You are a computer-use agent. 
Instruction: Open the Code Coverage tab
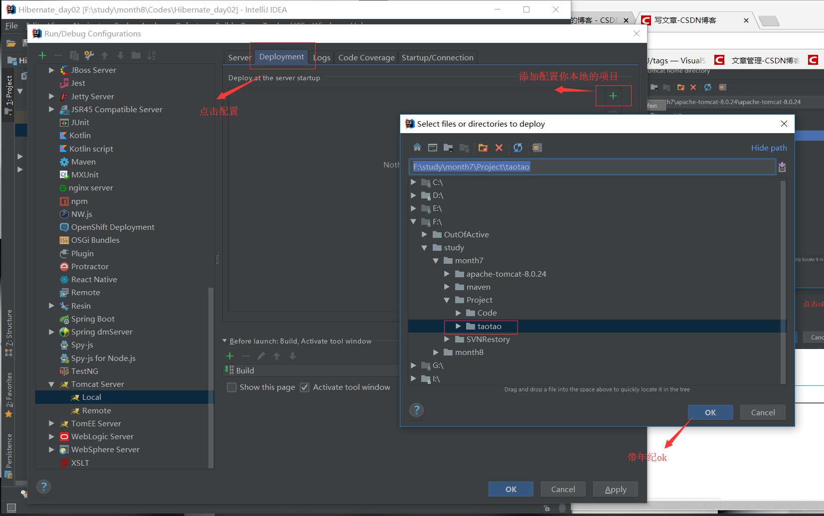pyautogui.click(x=366, y=58)
